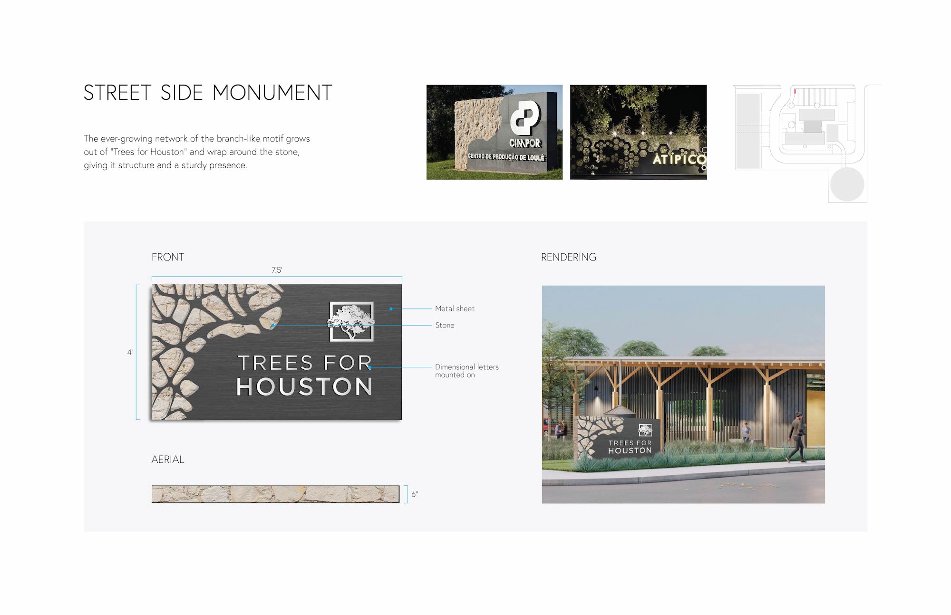Open the pavilion rendering image
The height and width of the screenshot is (615, 951).
683,394
